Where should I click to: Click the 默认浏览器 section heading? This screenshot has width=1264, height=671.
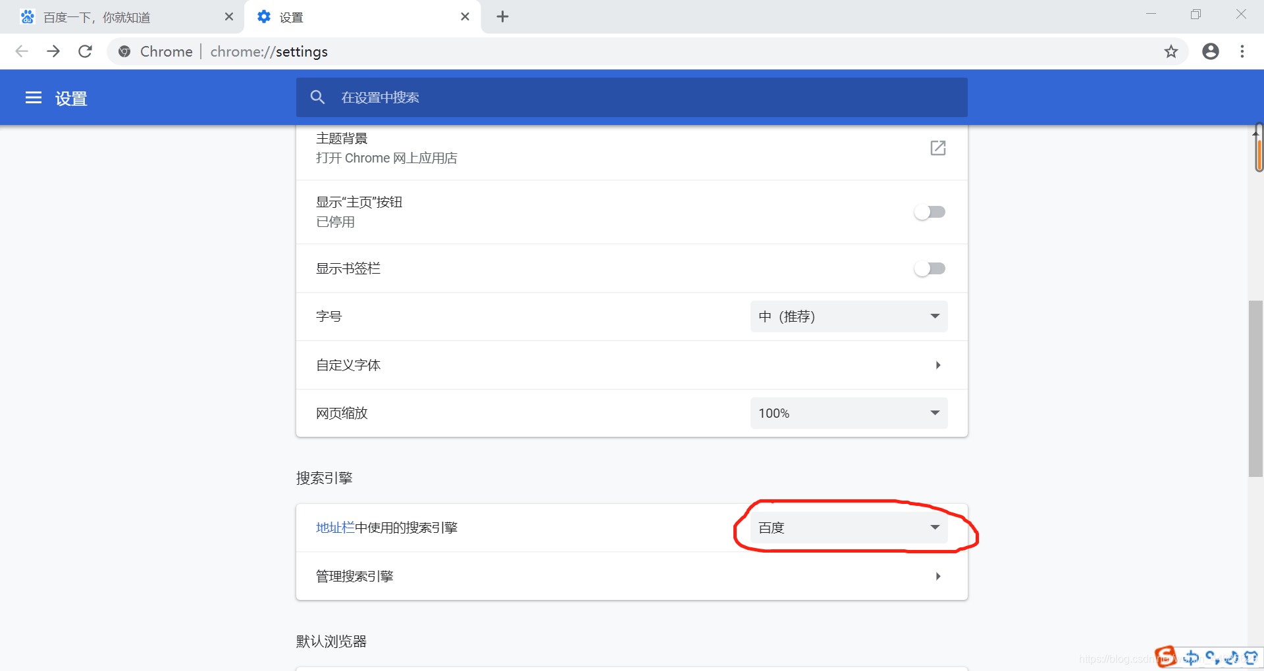(x=331, y=641)
